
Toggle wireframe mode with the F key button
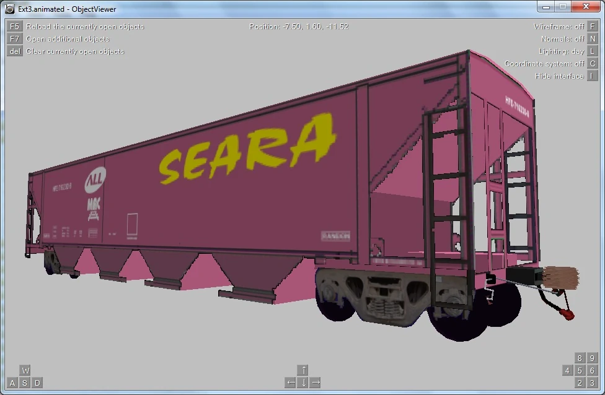pyautogui.click(x=592, y=27)
